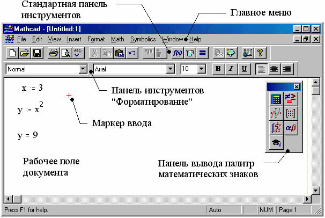
Task: Cut selection with the scissors icon
Action: (x=95, y=53)
